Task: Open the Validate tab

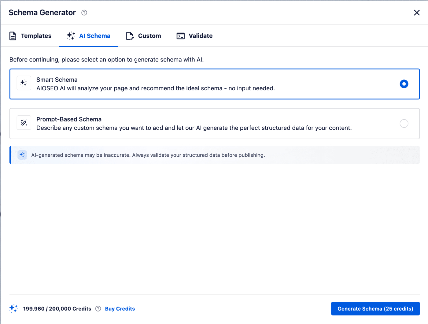Action: coord(200,36)
